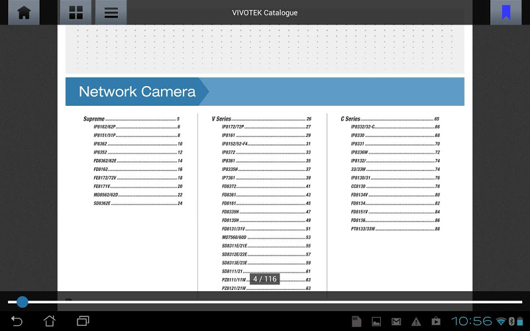
Task: Select the IP8161 entry
Action: 266,136
